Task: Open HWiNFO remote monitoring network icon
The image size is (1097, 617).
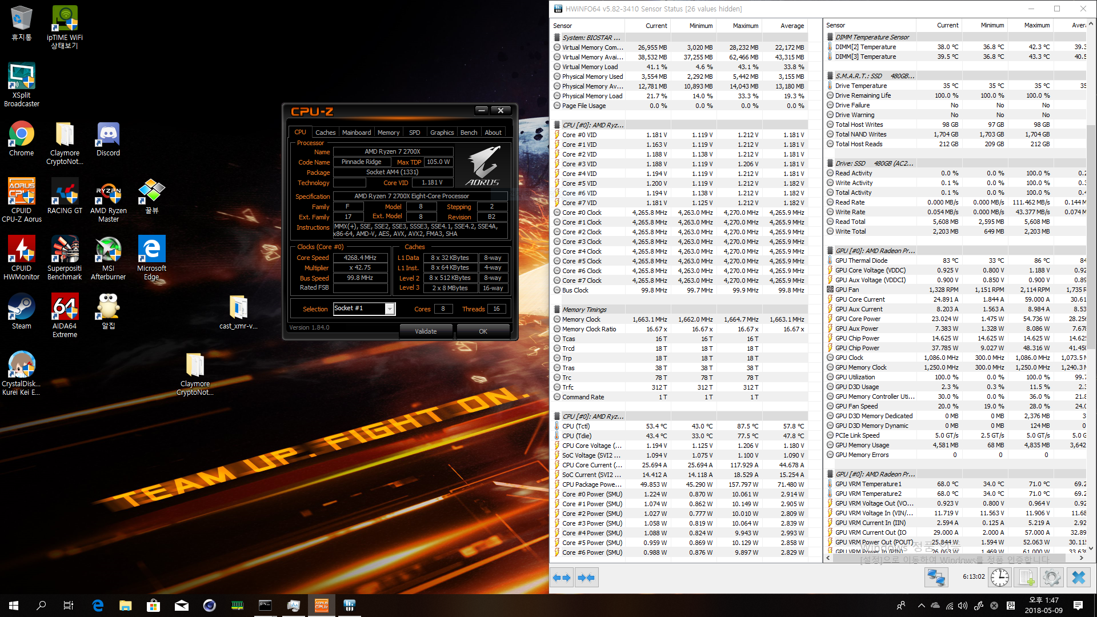Action: 936,578
